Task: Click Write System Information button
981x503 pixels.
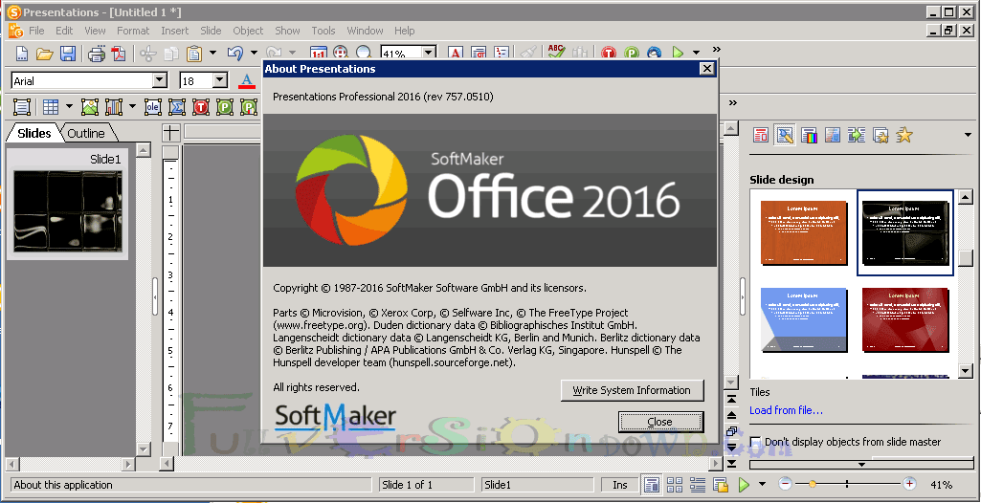Action: pos(632,390)
